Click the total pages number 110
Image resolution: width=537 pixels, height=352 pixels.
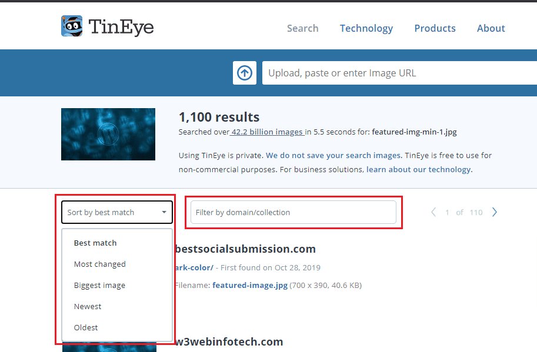click(x=476, y=212)
